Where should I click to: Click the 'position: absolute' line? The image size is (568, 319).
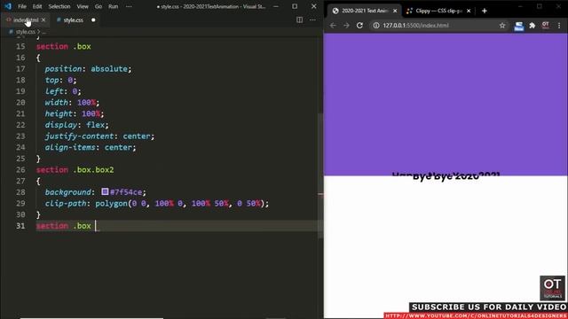tap(88, 69)
